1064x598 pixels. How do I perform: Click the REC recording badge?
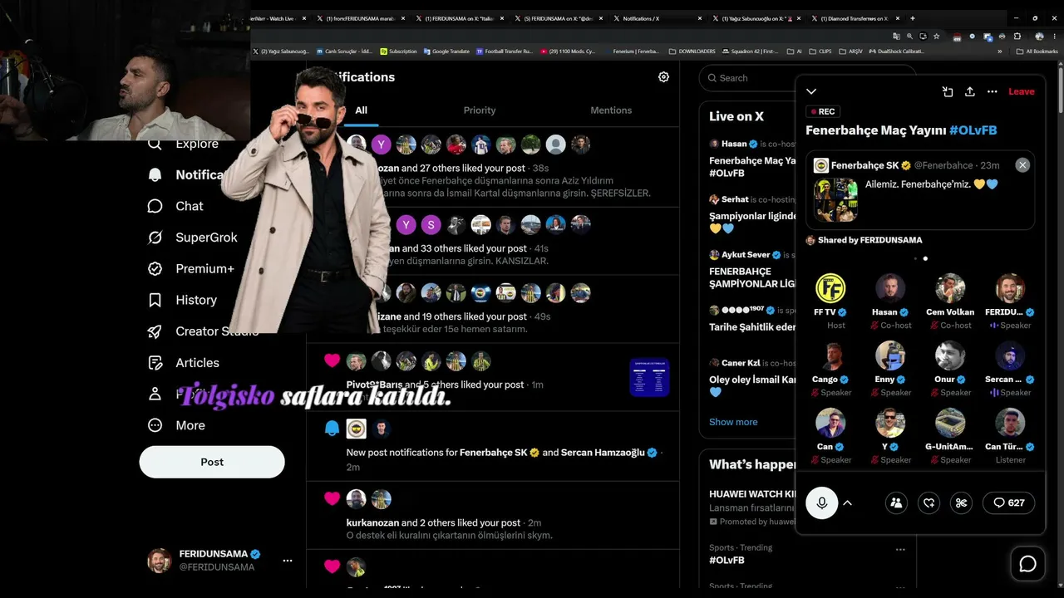coord(823,111)
